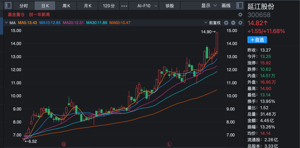
Task: Switch to the 周K weekly tab
Action: click(x=66, y=6)
